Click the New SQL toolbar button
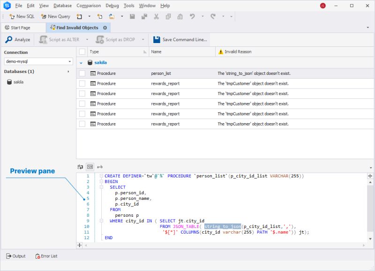Screen dimensions: 375x271 (x=22, y=16)
